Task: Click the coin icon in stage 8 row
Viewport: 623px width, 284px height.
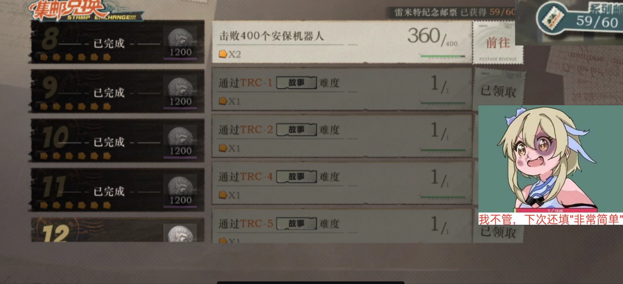Action: tap(180, 39)
